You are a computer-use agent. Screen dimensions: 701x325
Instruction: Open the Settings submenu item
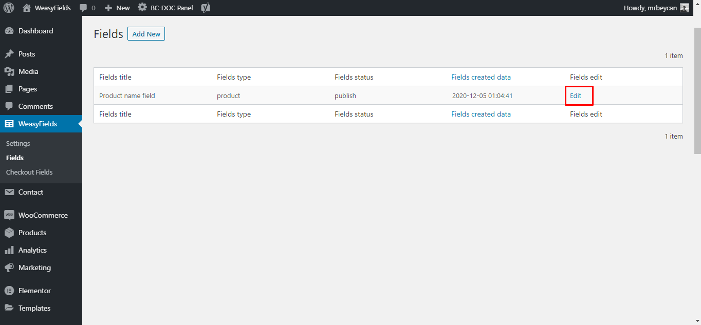[18, 143]
